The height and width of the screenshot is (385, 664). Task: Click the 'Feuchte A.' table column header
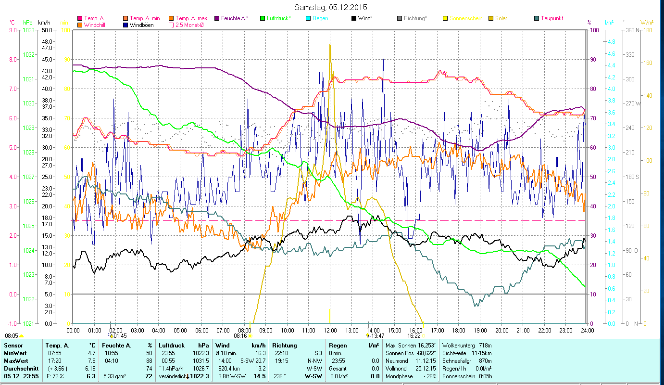(x=118, y=346)
